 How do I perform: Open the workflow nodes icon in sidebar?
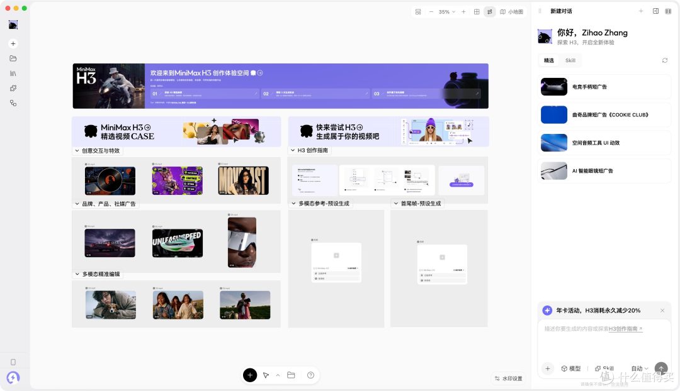click(13, 103)
